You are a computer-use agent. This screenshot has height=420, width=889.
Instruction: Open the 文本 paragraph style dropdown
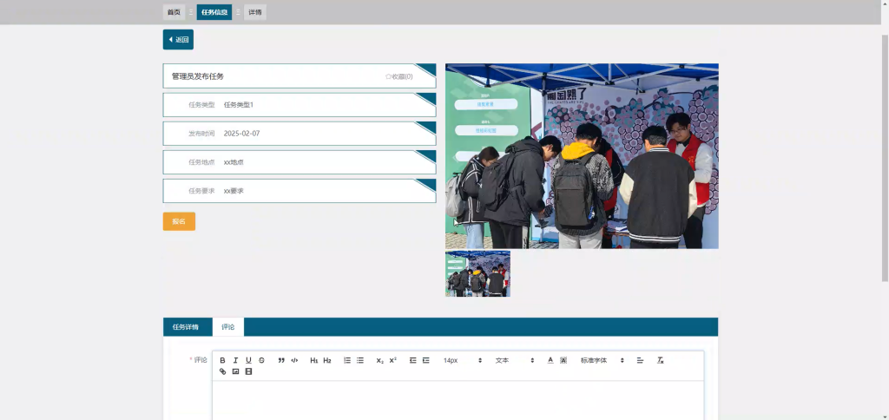515,360
